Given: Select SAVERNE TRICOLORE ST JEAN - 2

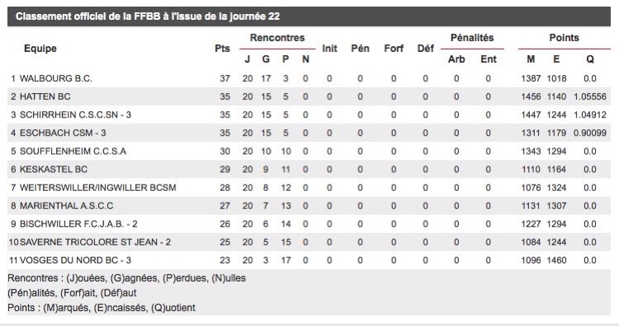Looking at the screenshot, I should 95,242.
